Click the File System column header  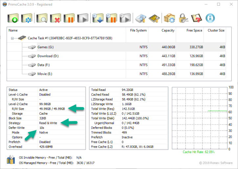click(138, 30)
